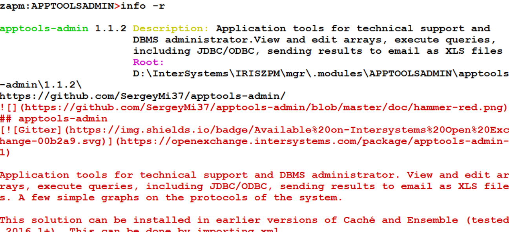Click the yellow Description: label
The image size is (509, 232).
[x=171, y=29]
